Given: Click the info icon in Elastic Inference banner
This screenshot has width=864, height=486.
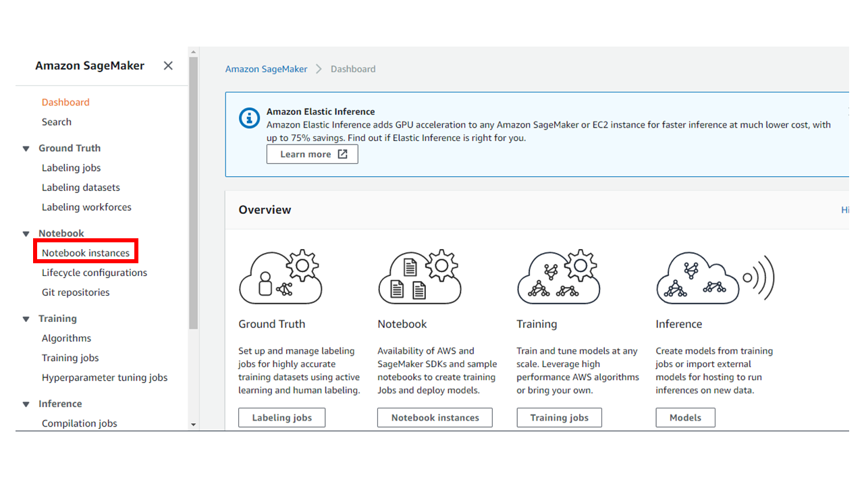Looking at the screenshot, I should (x=250, y=118).
